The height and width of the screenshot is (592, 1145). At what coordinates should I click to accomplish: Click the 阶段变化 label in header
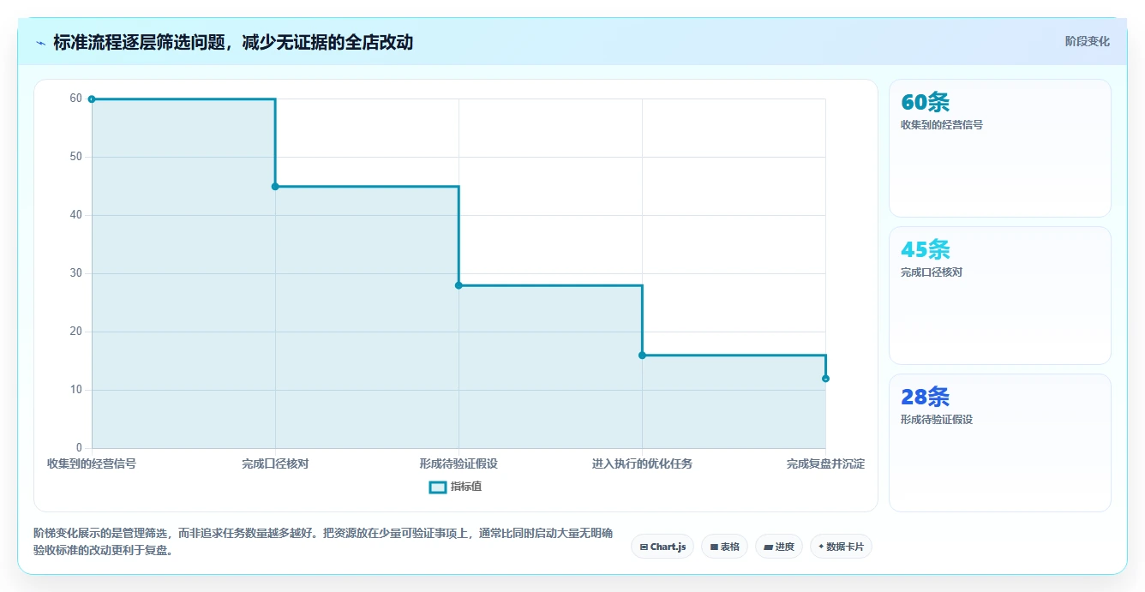[x=1087, y=41]
